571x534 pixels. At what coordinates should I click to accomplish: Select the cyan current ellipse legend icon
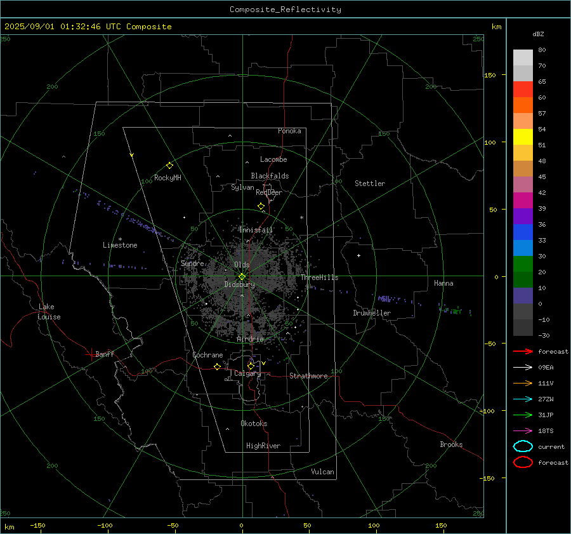click(523, 446)
